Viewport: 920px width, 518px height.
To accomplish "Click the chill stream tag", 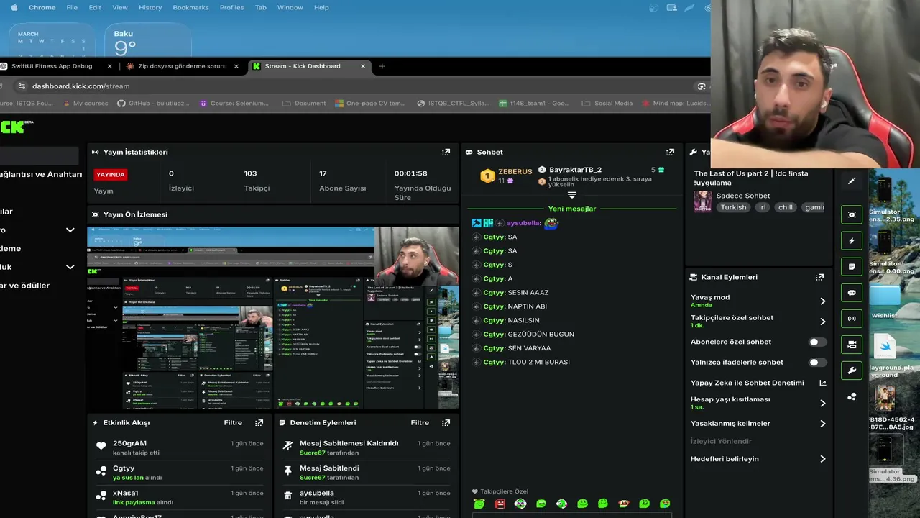I will tap(785, 207).
